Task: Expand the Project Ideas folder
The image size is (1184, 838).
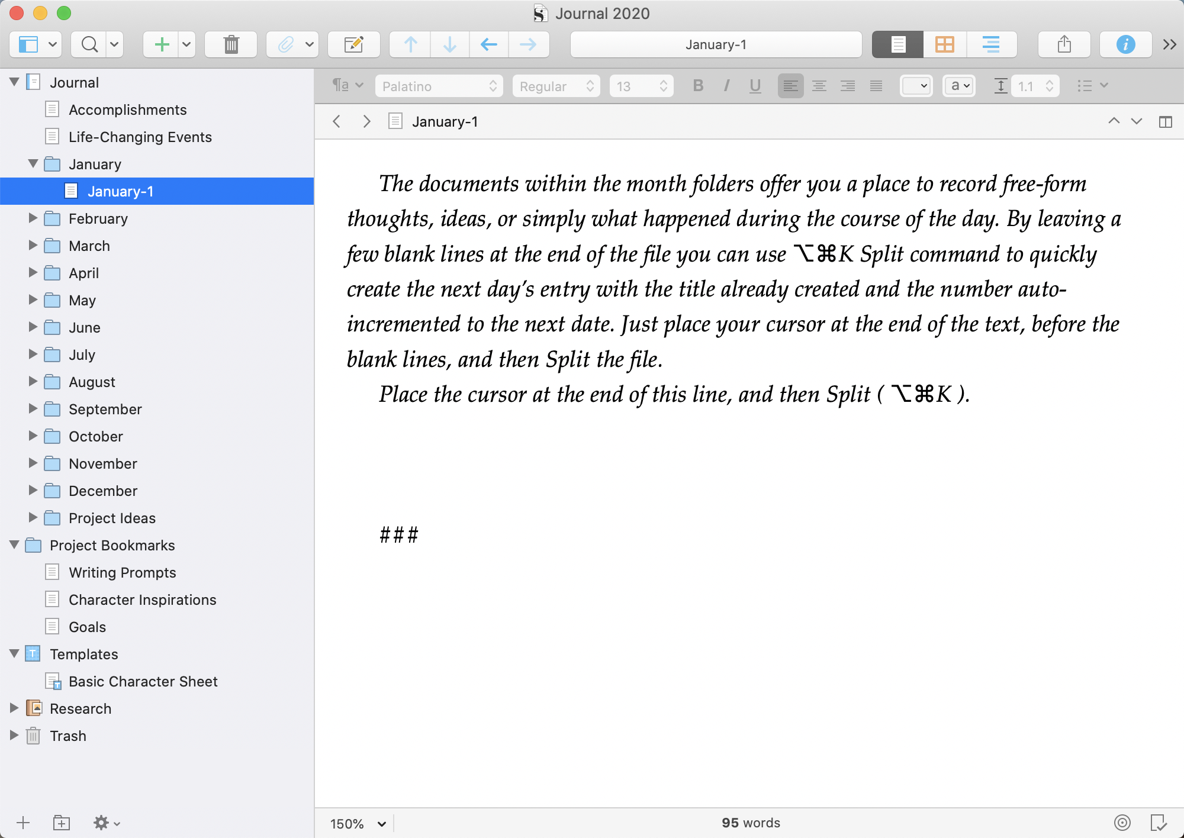Action: [33, 517]
